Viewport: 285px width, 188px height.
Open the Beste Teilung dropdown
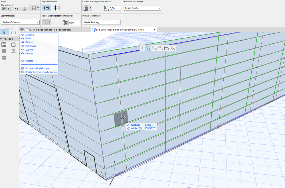[x=102, y=22]
